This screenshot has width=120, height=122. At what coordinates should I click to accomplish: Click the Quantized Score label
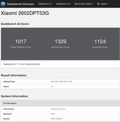100,47
